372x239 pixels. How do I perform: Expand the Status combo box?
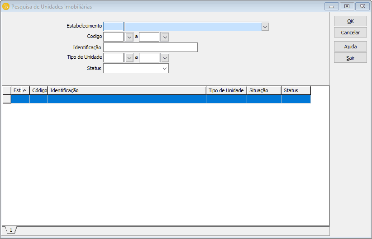pos(165,68)
